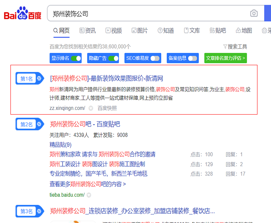Click 关注用户: 4339人 text
This screenshot has height=223, width=271.
click(x=69, y=135)
